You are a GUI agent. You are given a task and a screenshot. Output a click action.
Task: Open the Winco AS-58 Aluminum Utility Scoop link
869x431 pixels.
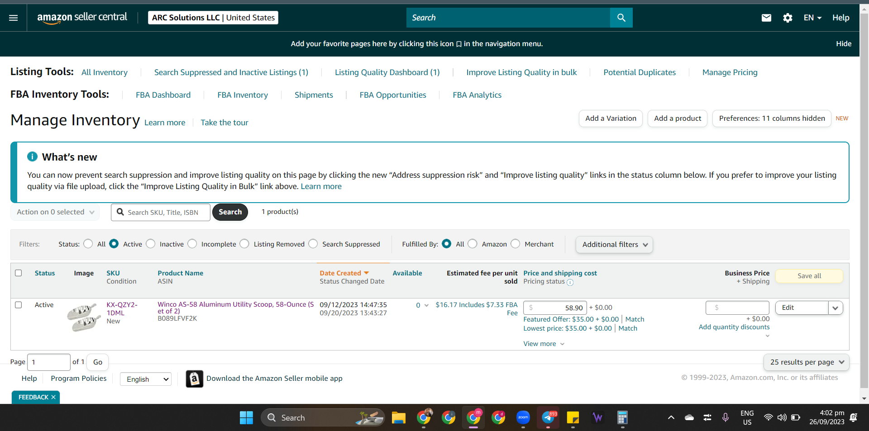[236, 308]
